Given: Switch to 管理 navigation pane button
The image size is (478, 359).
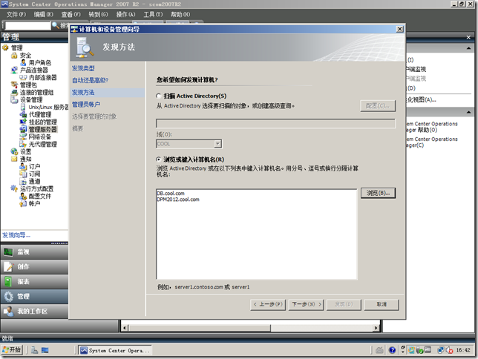Looking at the screenshot, I should (x=34, y=296).
